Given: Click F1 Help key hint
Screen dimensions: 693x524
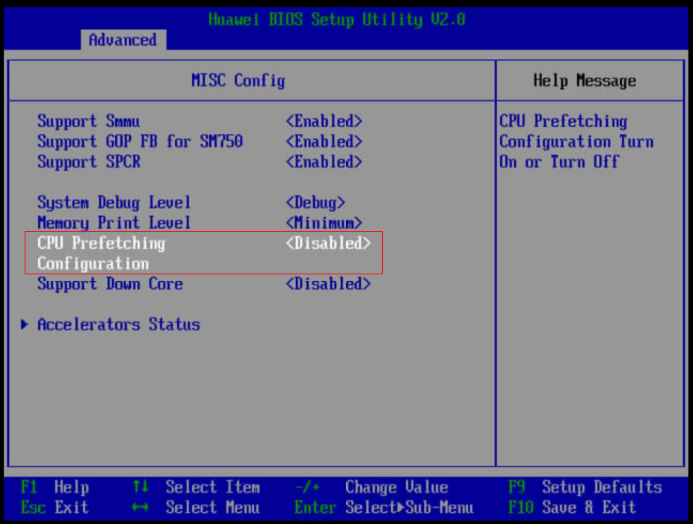Looking at the screenshot, I should pos(55,487).
